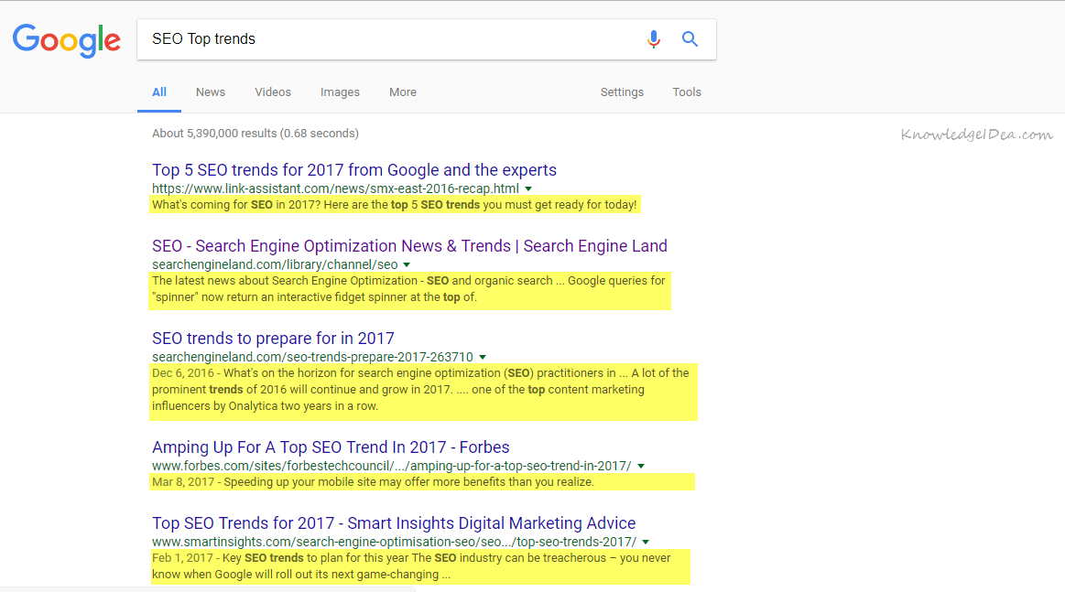Click the link-assistant.com URL text
This screenshot has width=1065, height=592.
[335, 188]
